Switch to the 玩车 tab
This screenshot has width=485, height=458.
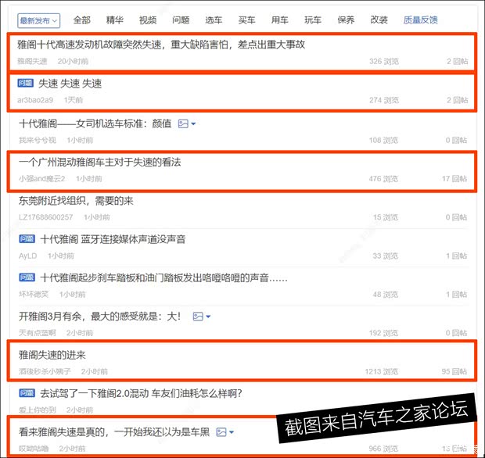pos(313,20)
